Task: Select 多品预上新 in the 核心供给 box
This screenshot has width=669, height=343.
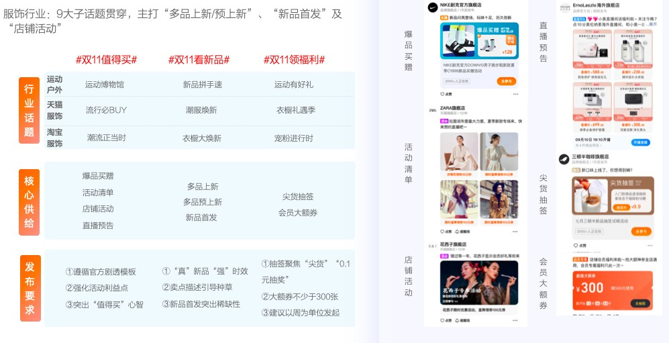Action: point(203,202)
